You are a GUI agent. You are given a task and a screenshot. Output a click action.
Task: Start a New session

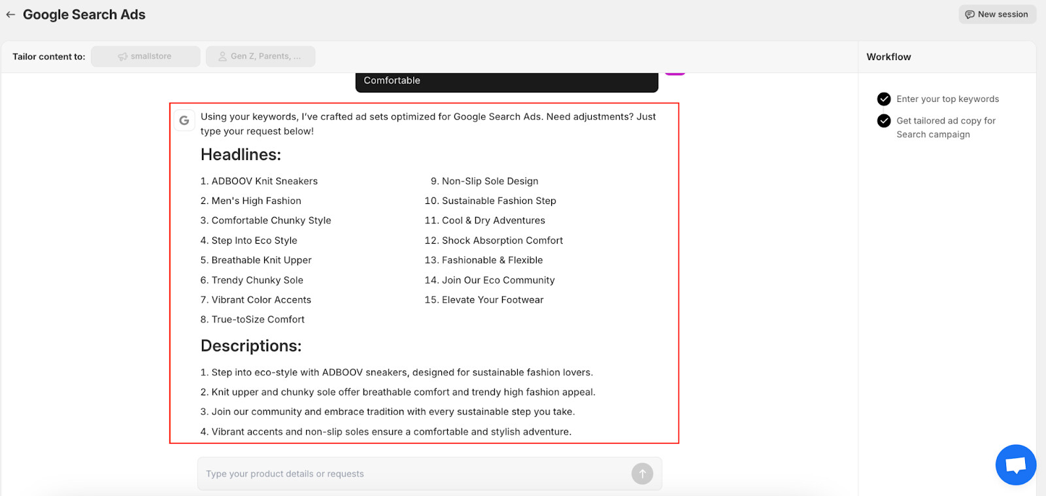click(x=997, y=14)
